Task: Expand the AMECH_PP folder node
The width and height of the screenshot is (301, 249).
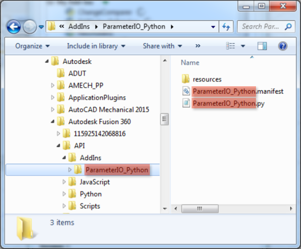Action: click(53, 85)
